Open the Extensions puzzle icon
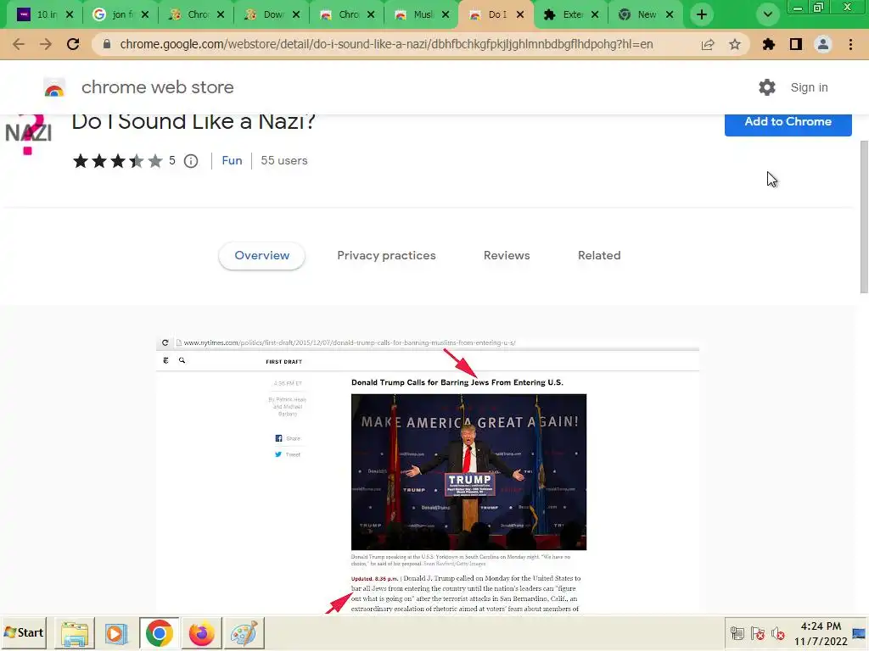This screenshot has height=651, width=869. click(x=768, y=44)
